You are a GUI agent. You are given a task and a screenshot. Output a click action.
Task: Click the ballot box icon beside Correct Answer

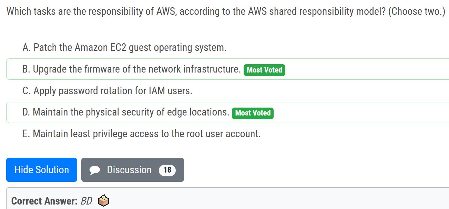point(103,201)
